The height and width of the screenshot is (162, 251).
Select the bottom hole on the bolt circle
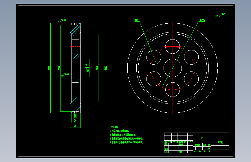click(x=173, y=90)
